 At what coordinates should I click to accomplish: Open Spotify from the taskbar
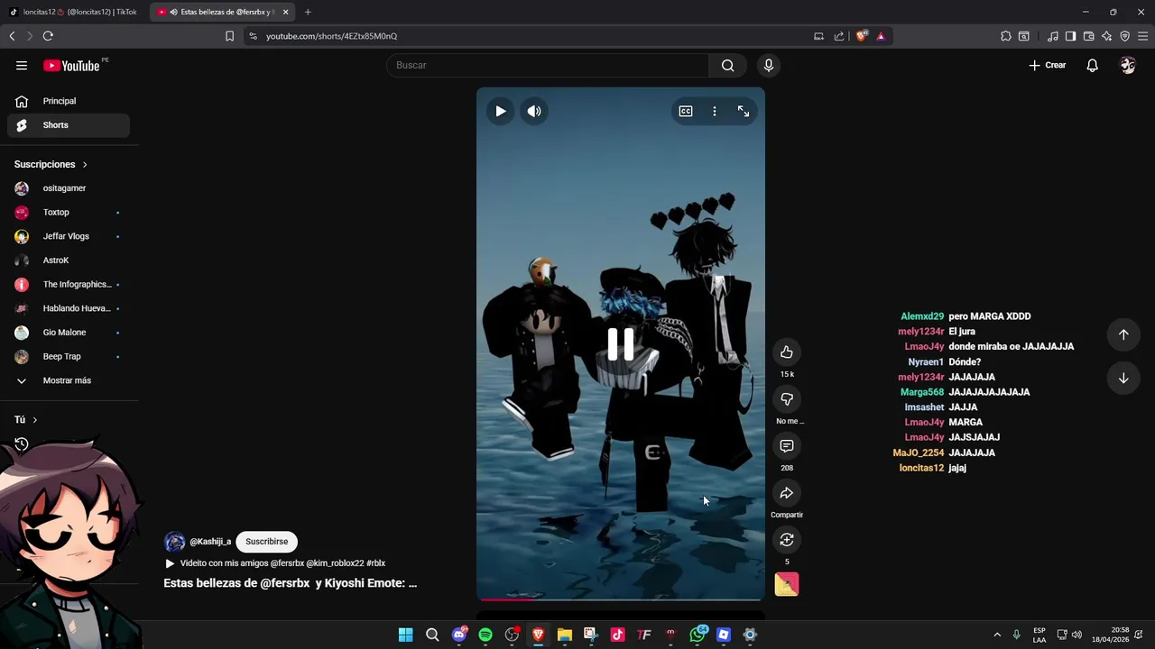coord(485,635)
